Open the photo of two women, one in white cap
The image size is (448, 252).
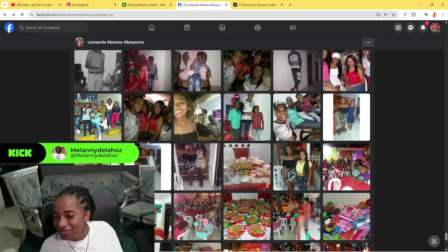point(346,70)
